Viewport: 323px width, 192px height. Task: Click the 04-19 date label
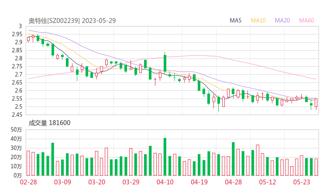(199, 182)
